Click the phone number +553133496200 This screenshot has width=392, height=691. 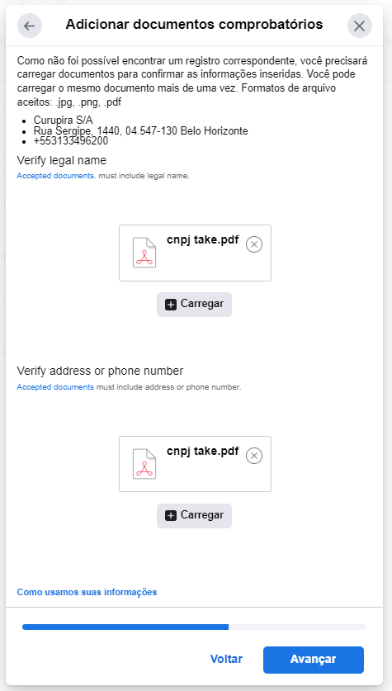(x=70, y=141)
